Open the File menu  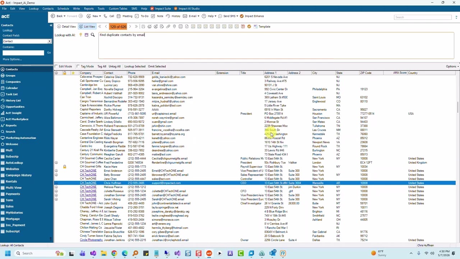tap(4, 9)
